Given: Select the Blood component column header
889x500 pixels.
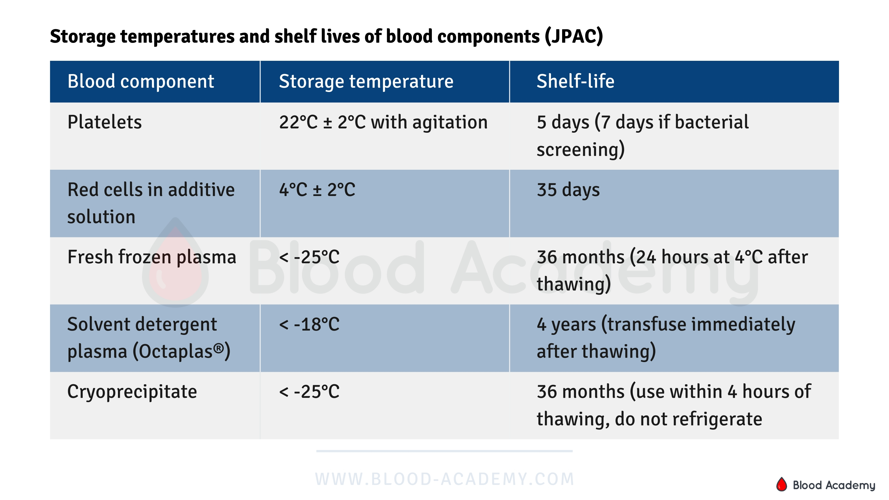Looking at the screenshot, I should 141,81.
